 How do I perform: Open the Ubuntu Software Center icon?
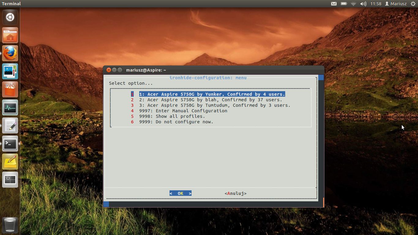point(10,89)
